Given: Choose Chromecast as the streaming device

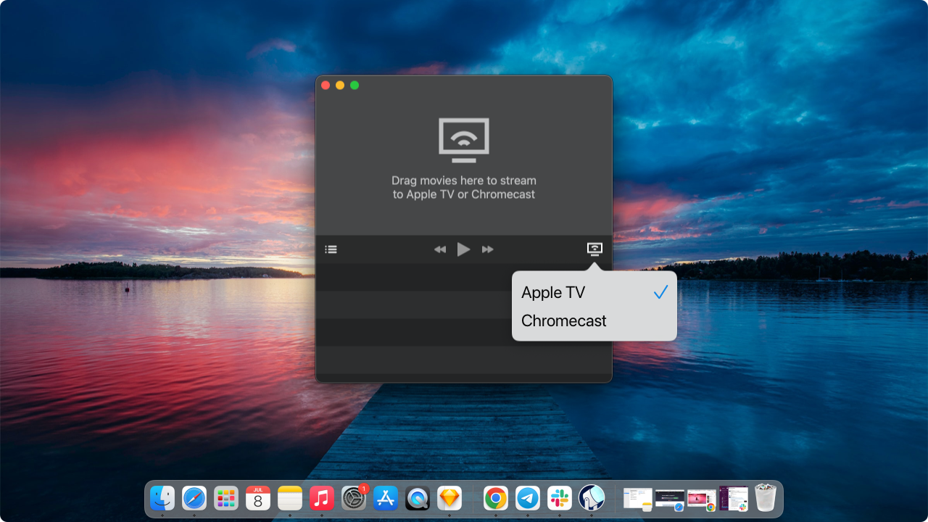Looking at the screenshot, I should coord(594,320).
